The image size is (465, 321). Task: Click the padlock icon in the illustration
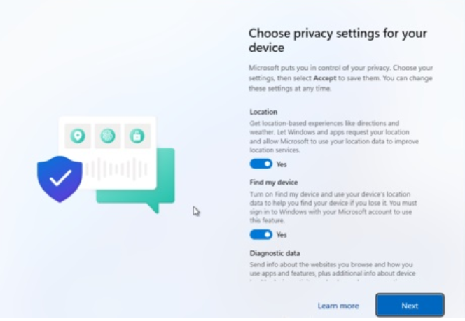click(x=137, y=136)
